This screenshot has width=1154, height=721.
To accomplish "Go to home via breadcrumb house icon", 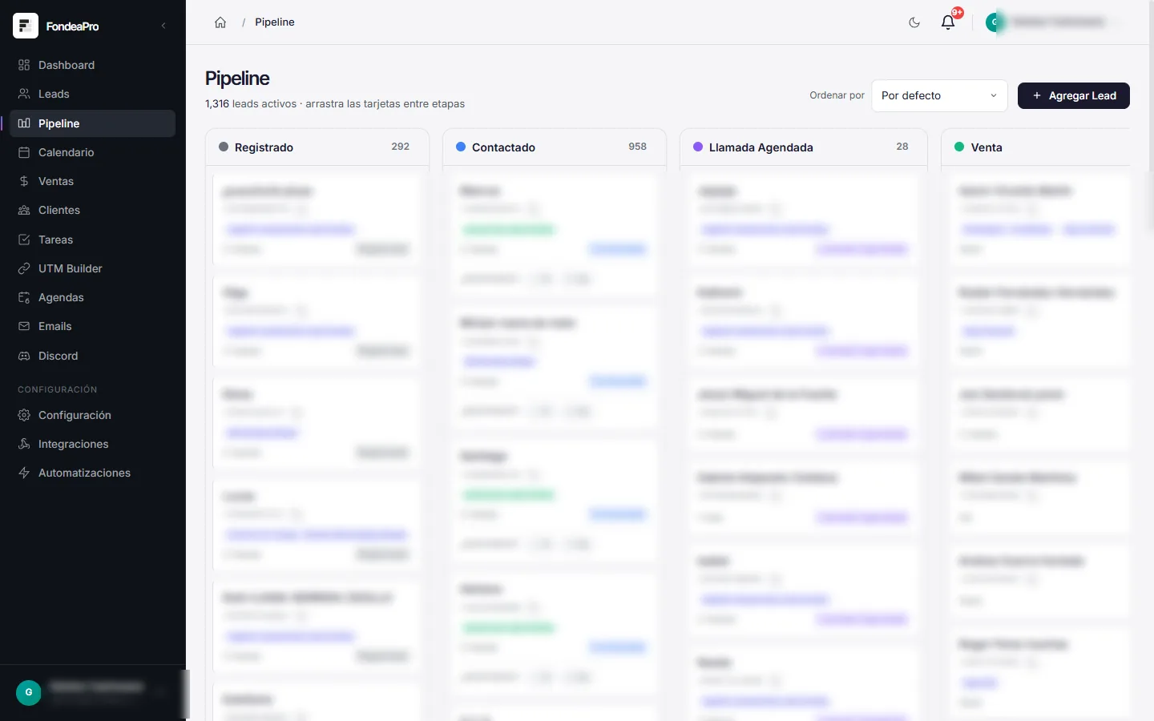I will (x=220, y=22).
